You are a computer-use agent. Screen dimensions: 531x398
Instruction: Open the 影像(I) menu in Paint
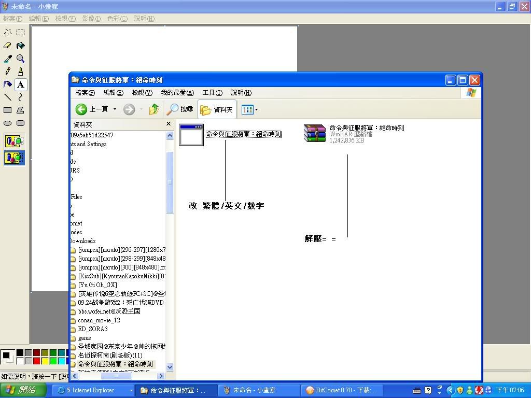pos(91,19)
